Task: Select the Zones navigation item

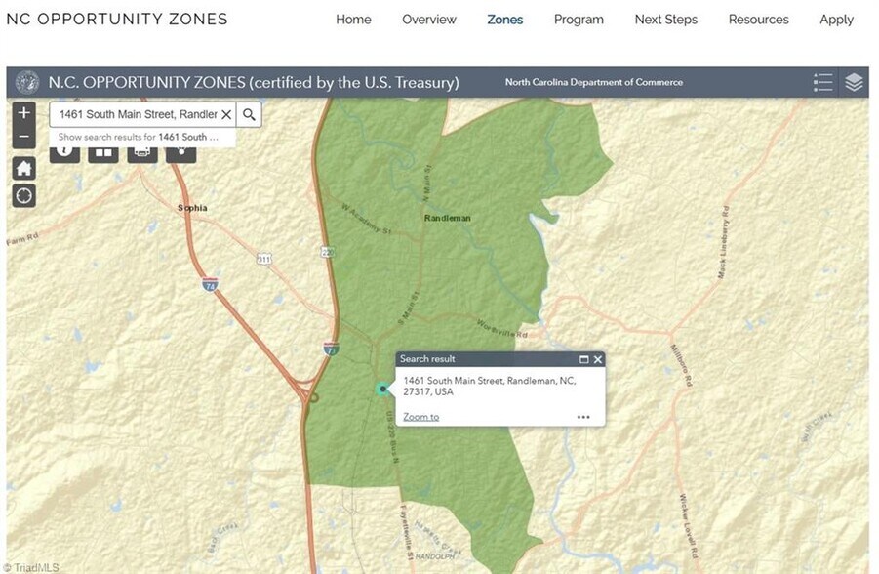Action: point(505,20)
